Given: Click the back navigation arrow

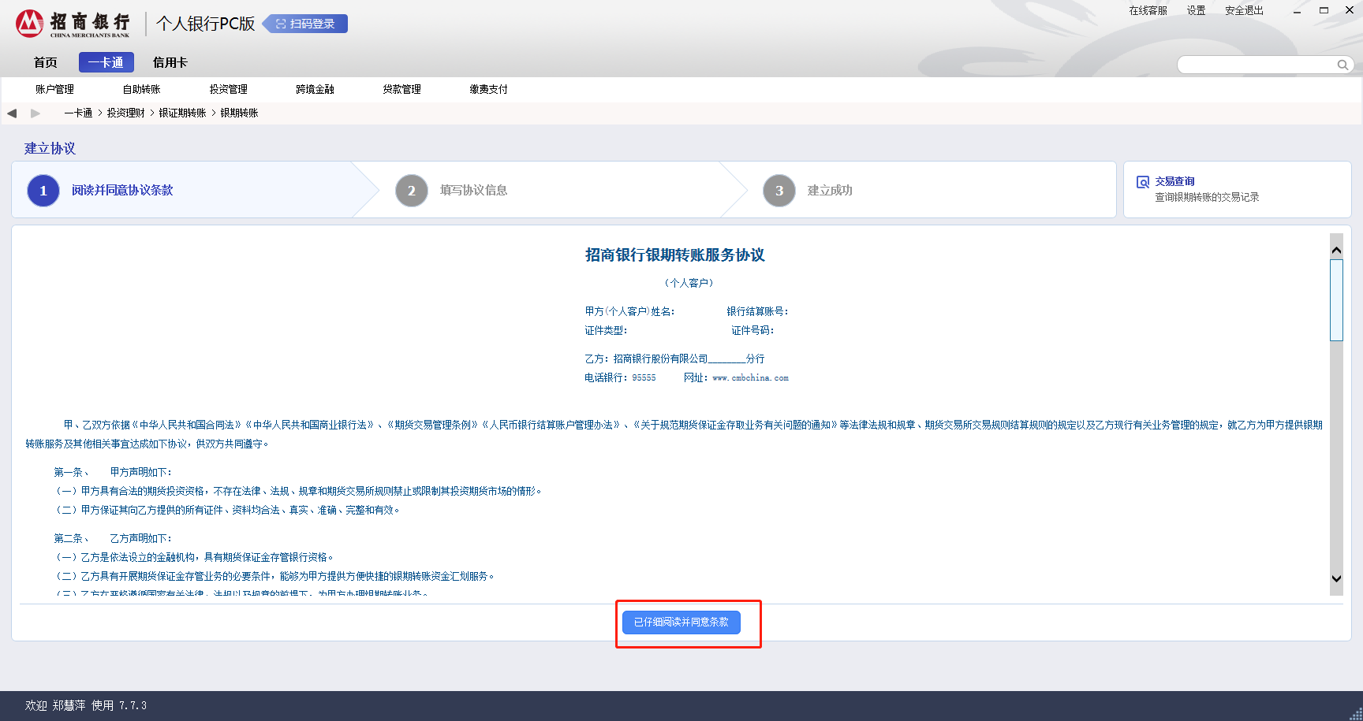Looking at the screenshot, I should (12, 113).
